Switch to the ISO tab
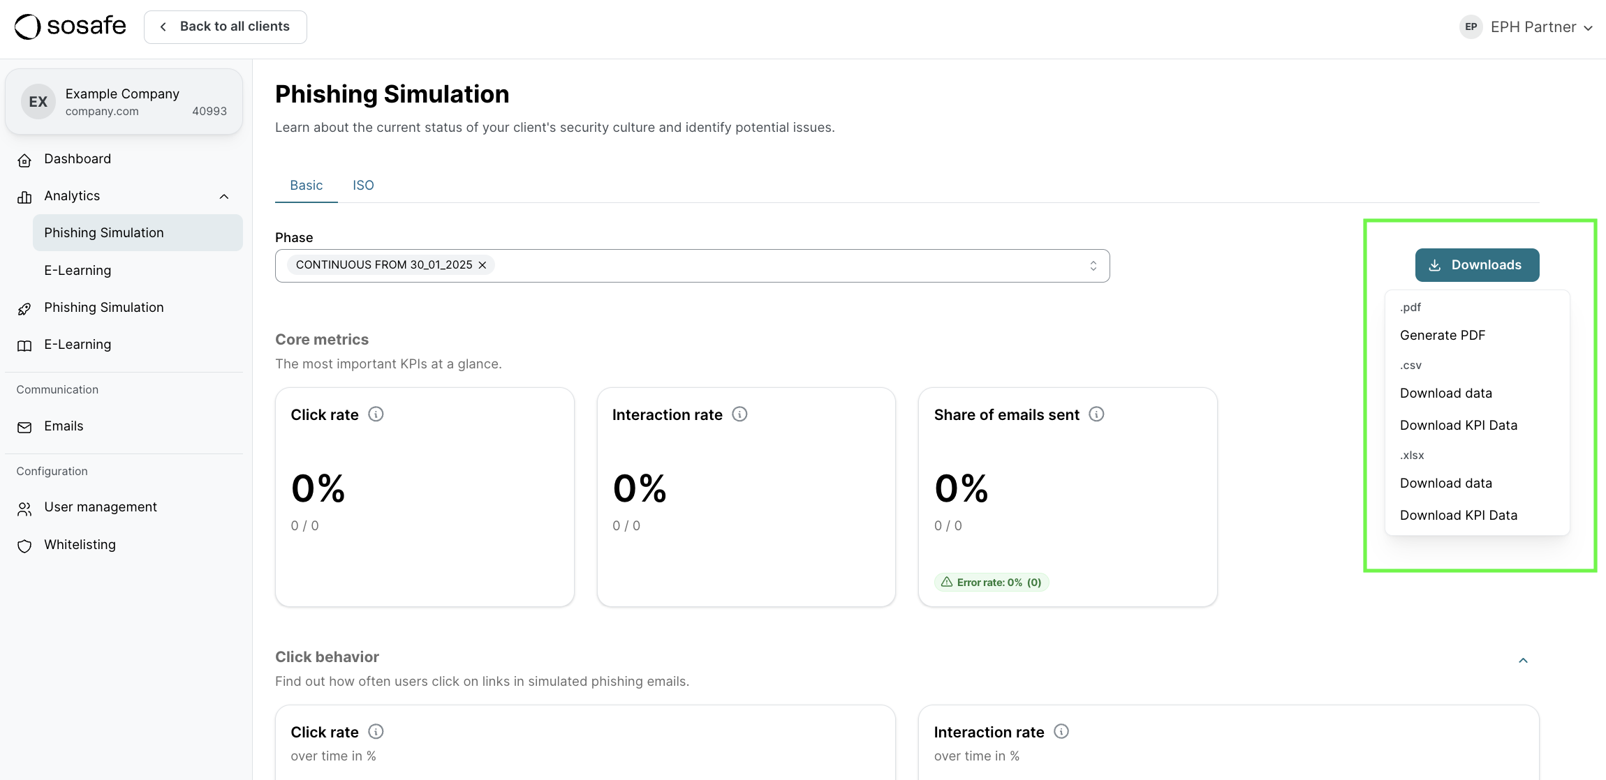Screen dimensions: 1606x780 pyautogui.click(x=363, y=186)
